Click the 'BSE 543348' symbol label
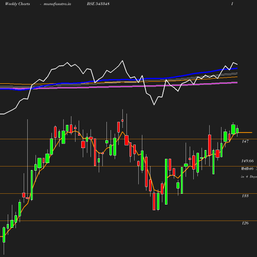257x257 pixels. 98,4
